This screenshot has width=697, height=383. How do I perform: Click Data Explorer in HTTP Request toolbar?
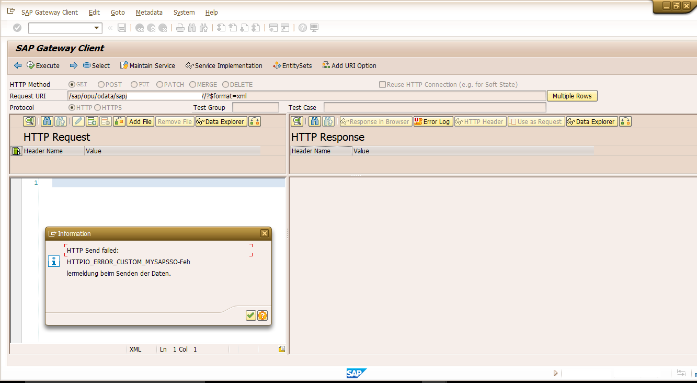(221, 121)
